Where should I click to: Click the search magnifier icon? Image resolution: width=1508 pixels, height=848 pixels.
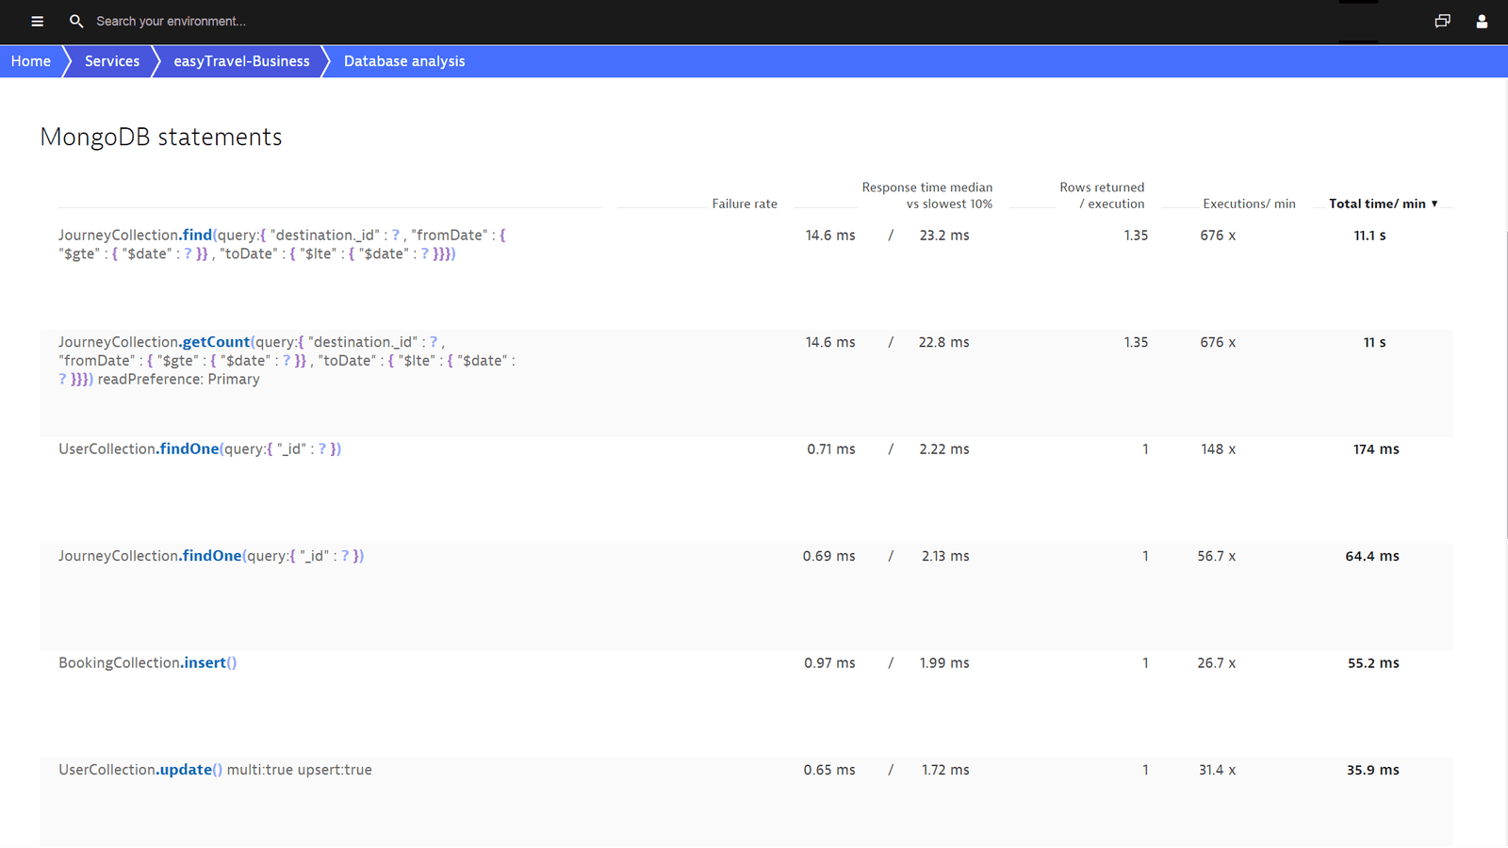point(76,21)
